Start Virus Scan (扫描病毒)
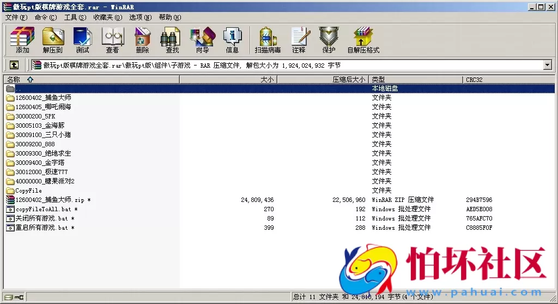This screenshot has width=558, height=304. [268, 40]
